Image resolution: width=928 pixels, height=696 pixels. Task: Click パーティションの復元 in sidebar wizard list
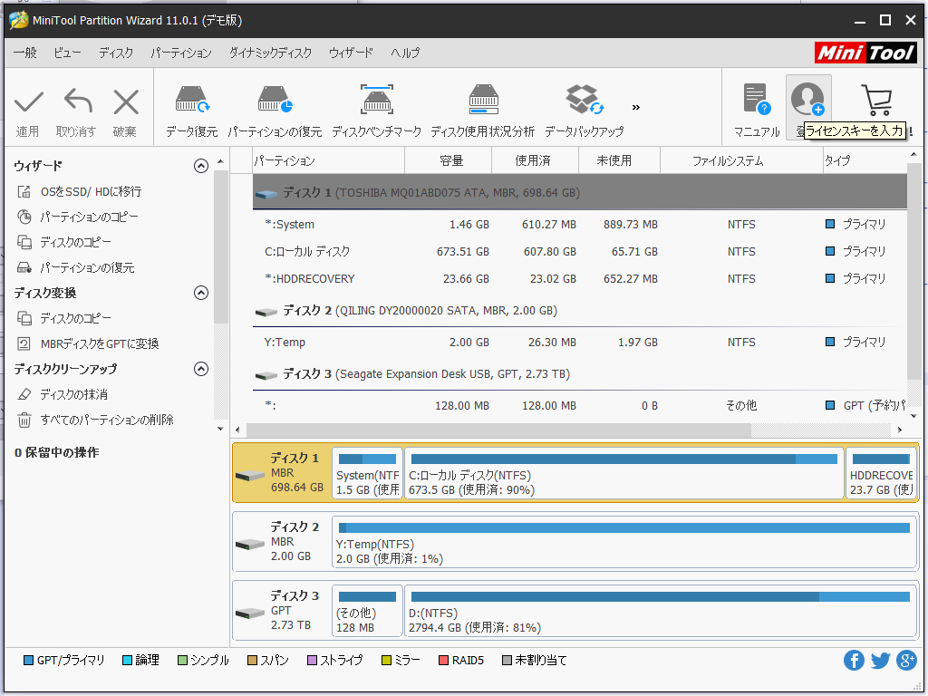76,268
